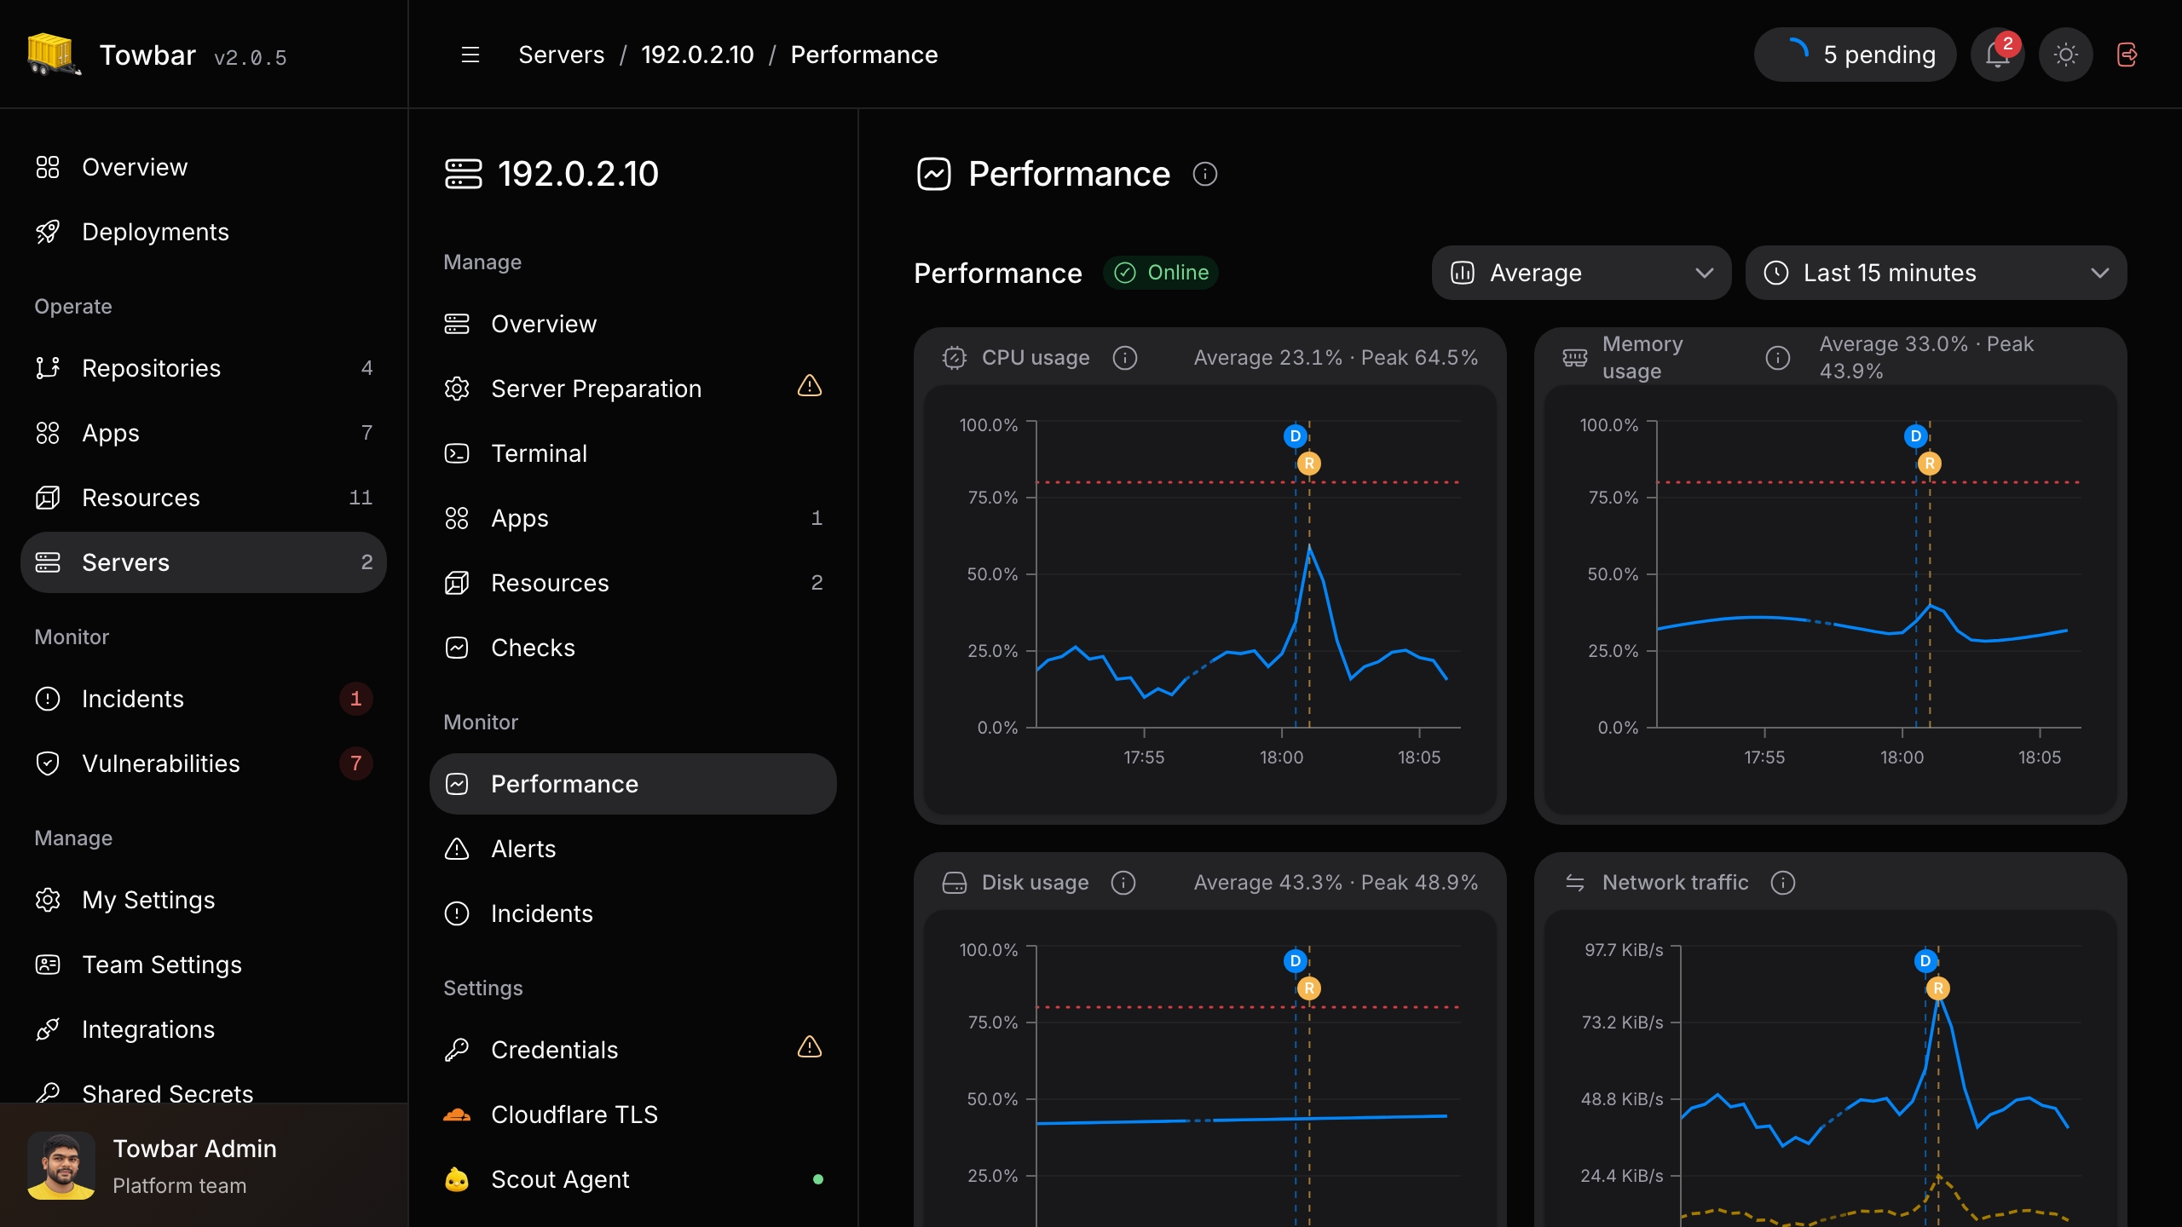
Task: Click the CPU chip icon
Action: pyautogui.click(x=955, y=358)
